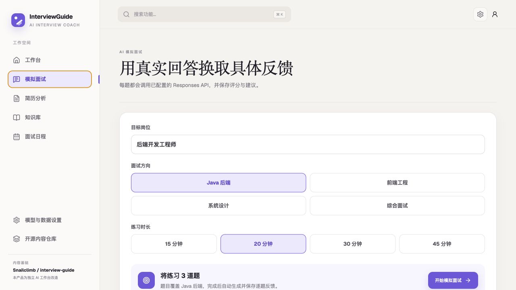Click the arrow in 开始模拟面试 button

pos(468,280)
